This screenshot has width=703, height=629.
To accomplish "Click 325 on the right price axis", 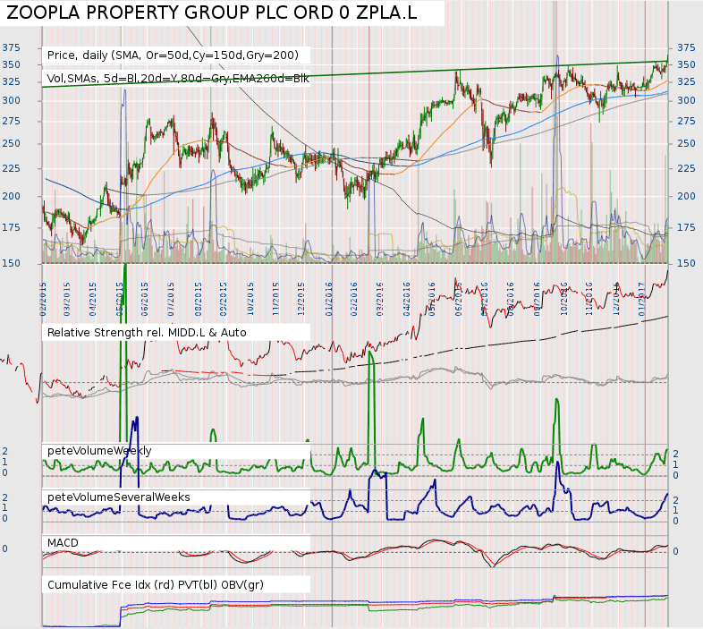I will (686, 81).
